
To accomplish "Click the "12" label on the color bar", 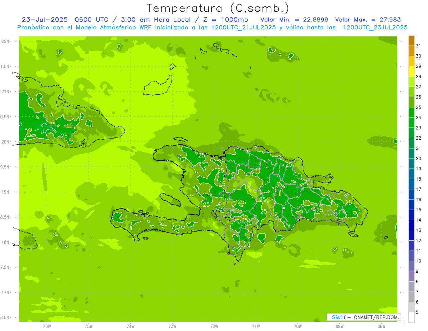I will (x=419, y=241).
